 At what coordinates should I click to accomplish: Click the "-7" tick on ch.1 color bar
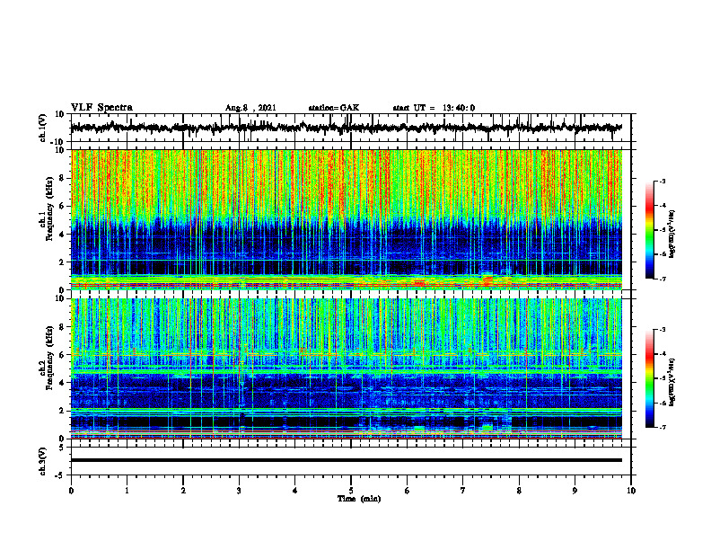pos(662,279)
